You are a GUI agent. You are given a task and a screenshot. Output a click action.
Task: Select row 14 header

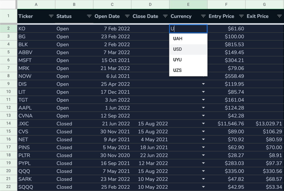click(x=8, y=124)
